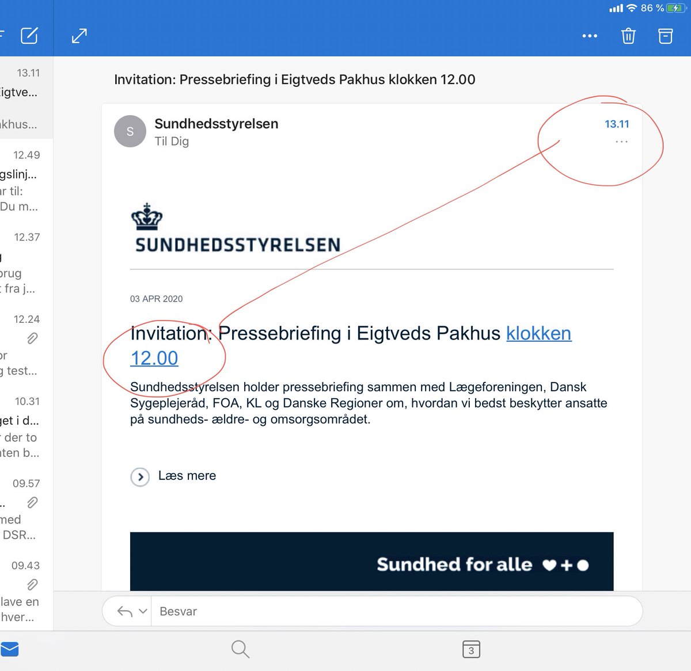Select the 09.43 email in the list
The height and width of the screenshot is (671, 691).
tap(26, 591)
